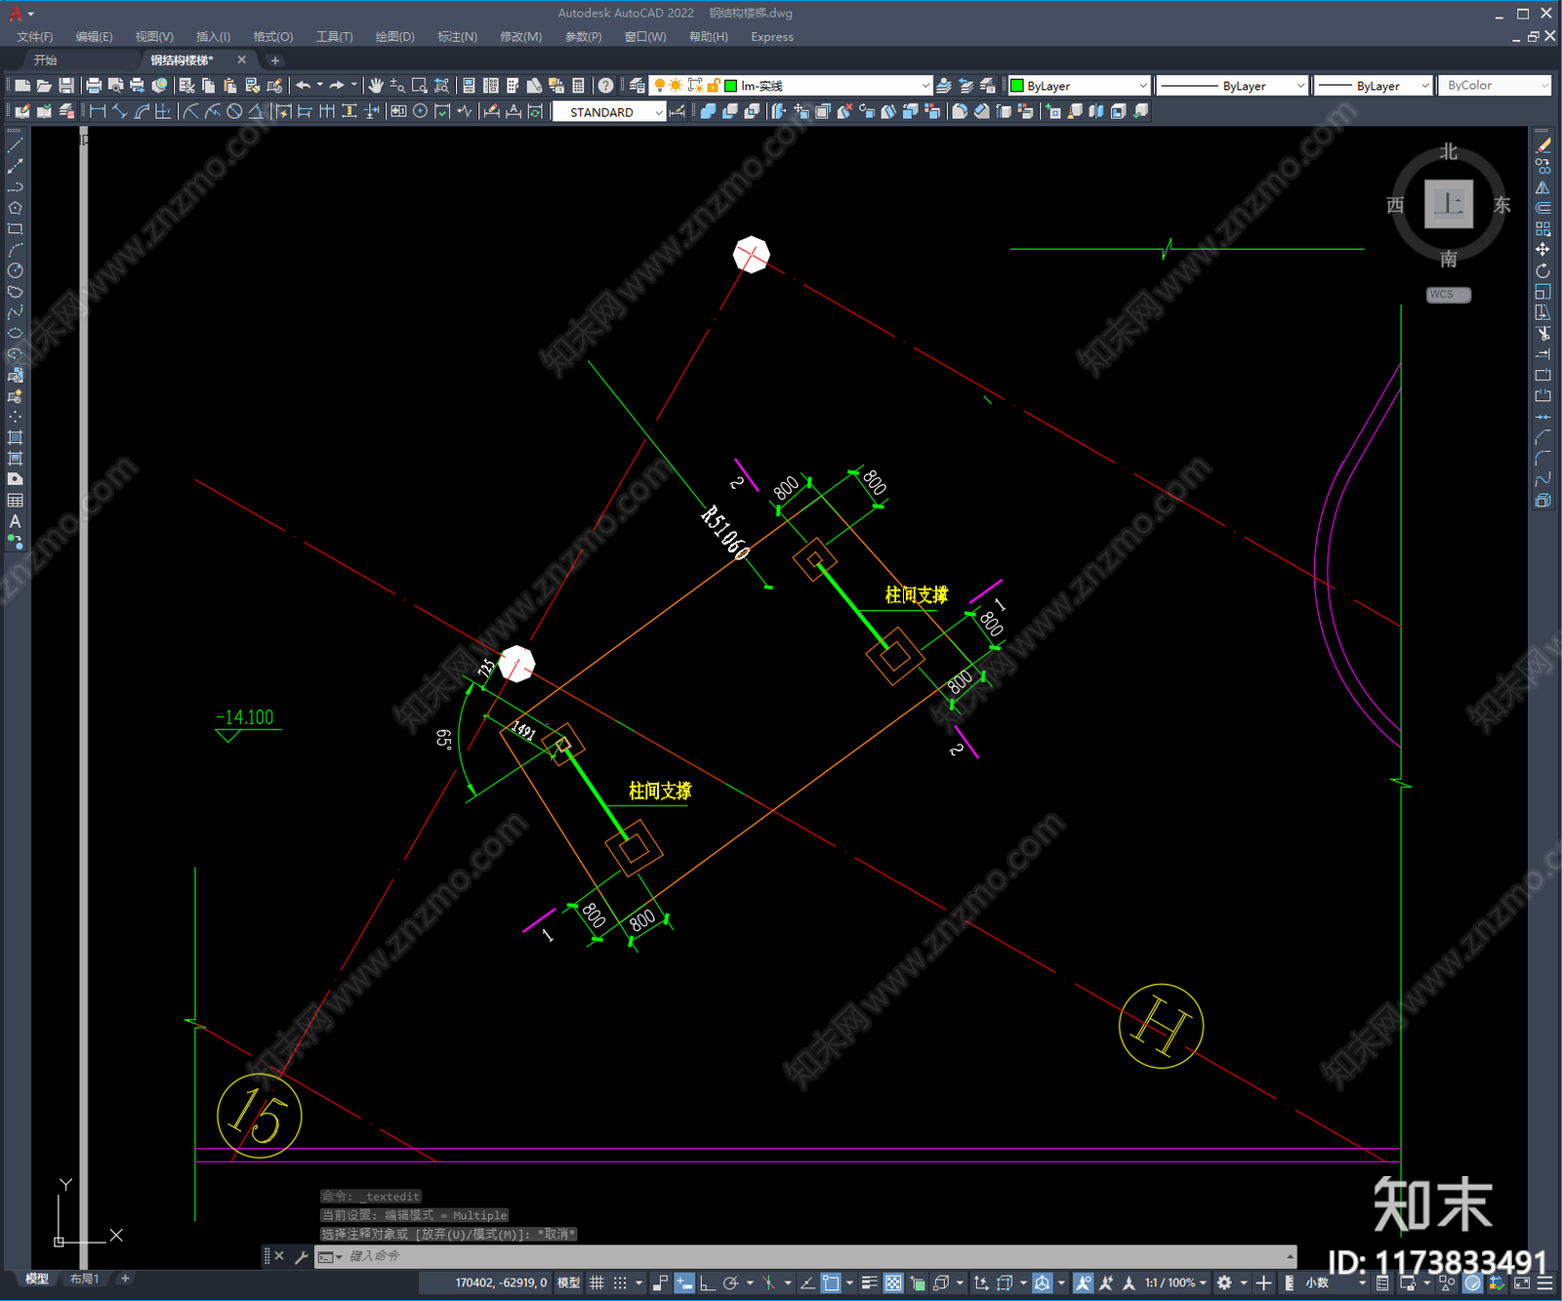
Task: Toggle the grid display in status bar
Action: (x=596, y=1282)
